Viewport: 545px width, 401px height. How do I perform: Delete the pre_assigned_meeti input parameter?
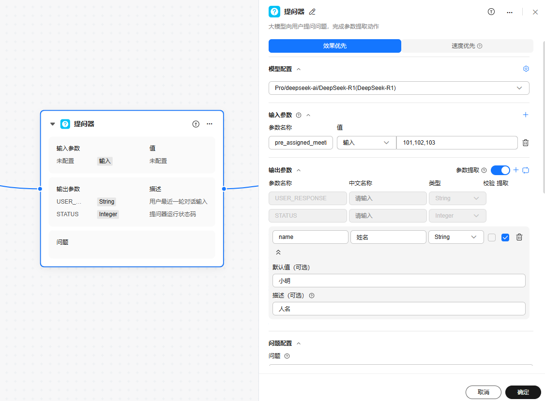click(x=525, y=143)
